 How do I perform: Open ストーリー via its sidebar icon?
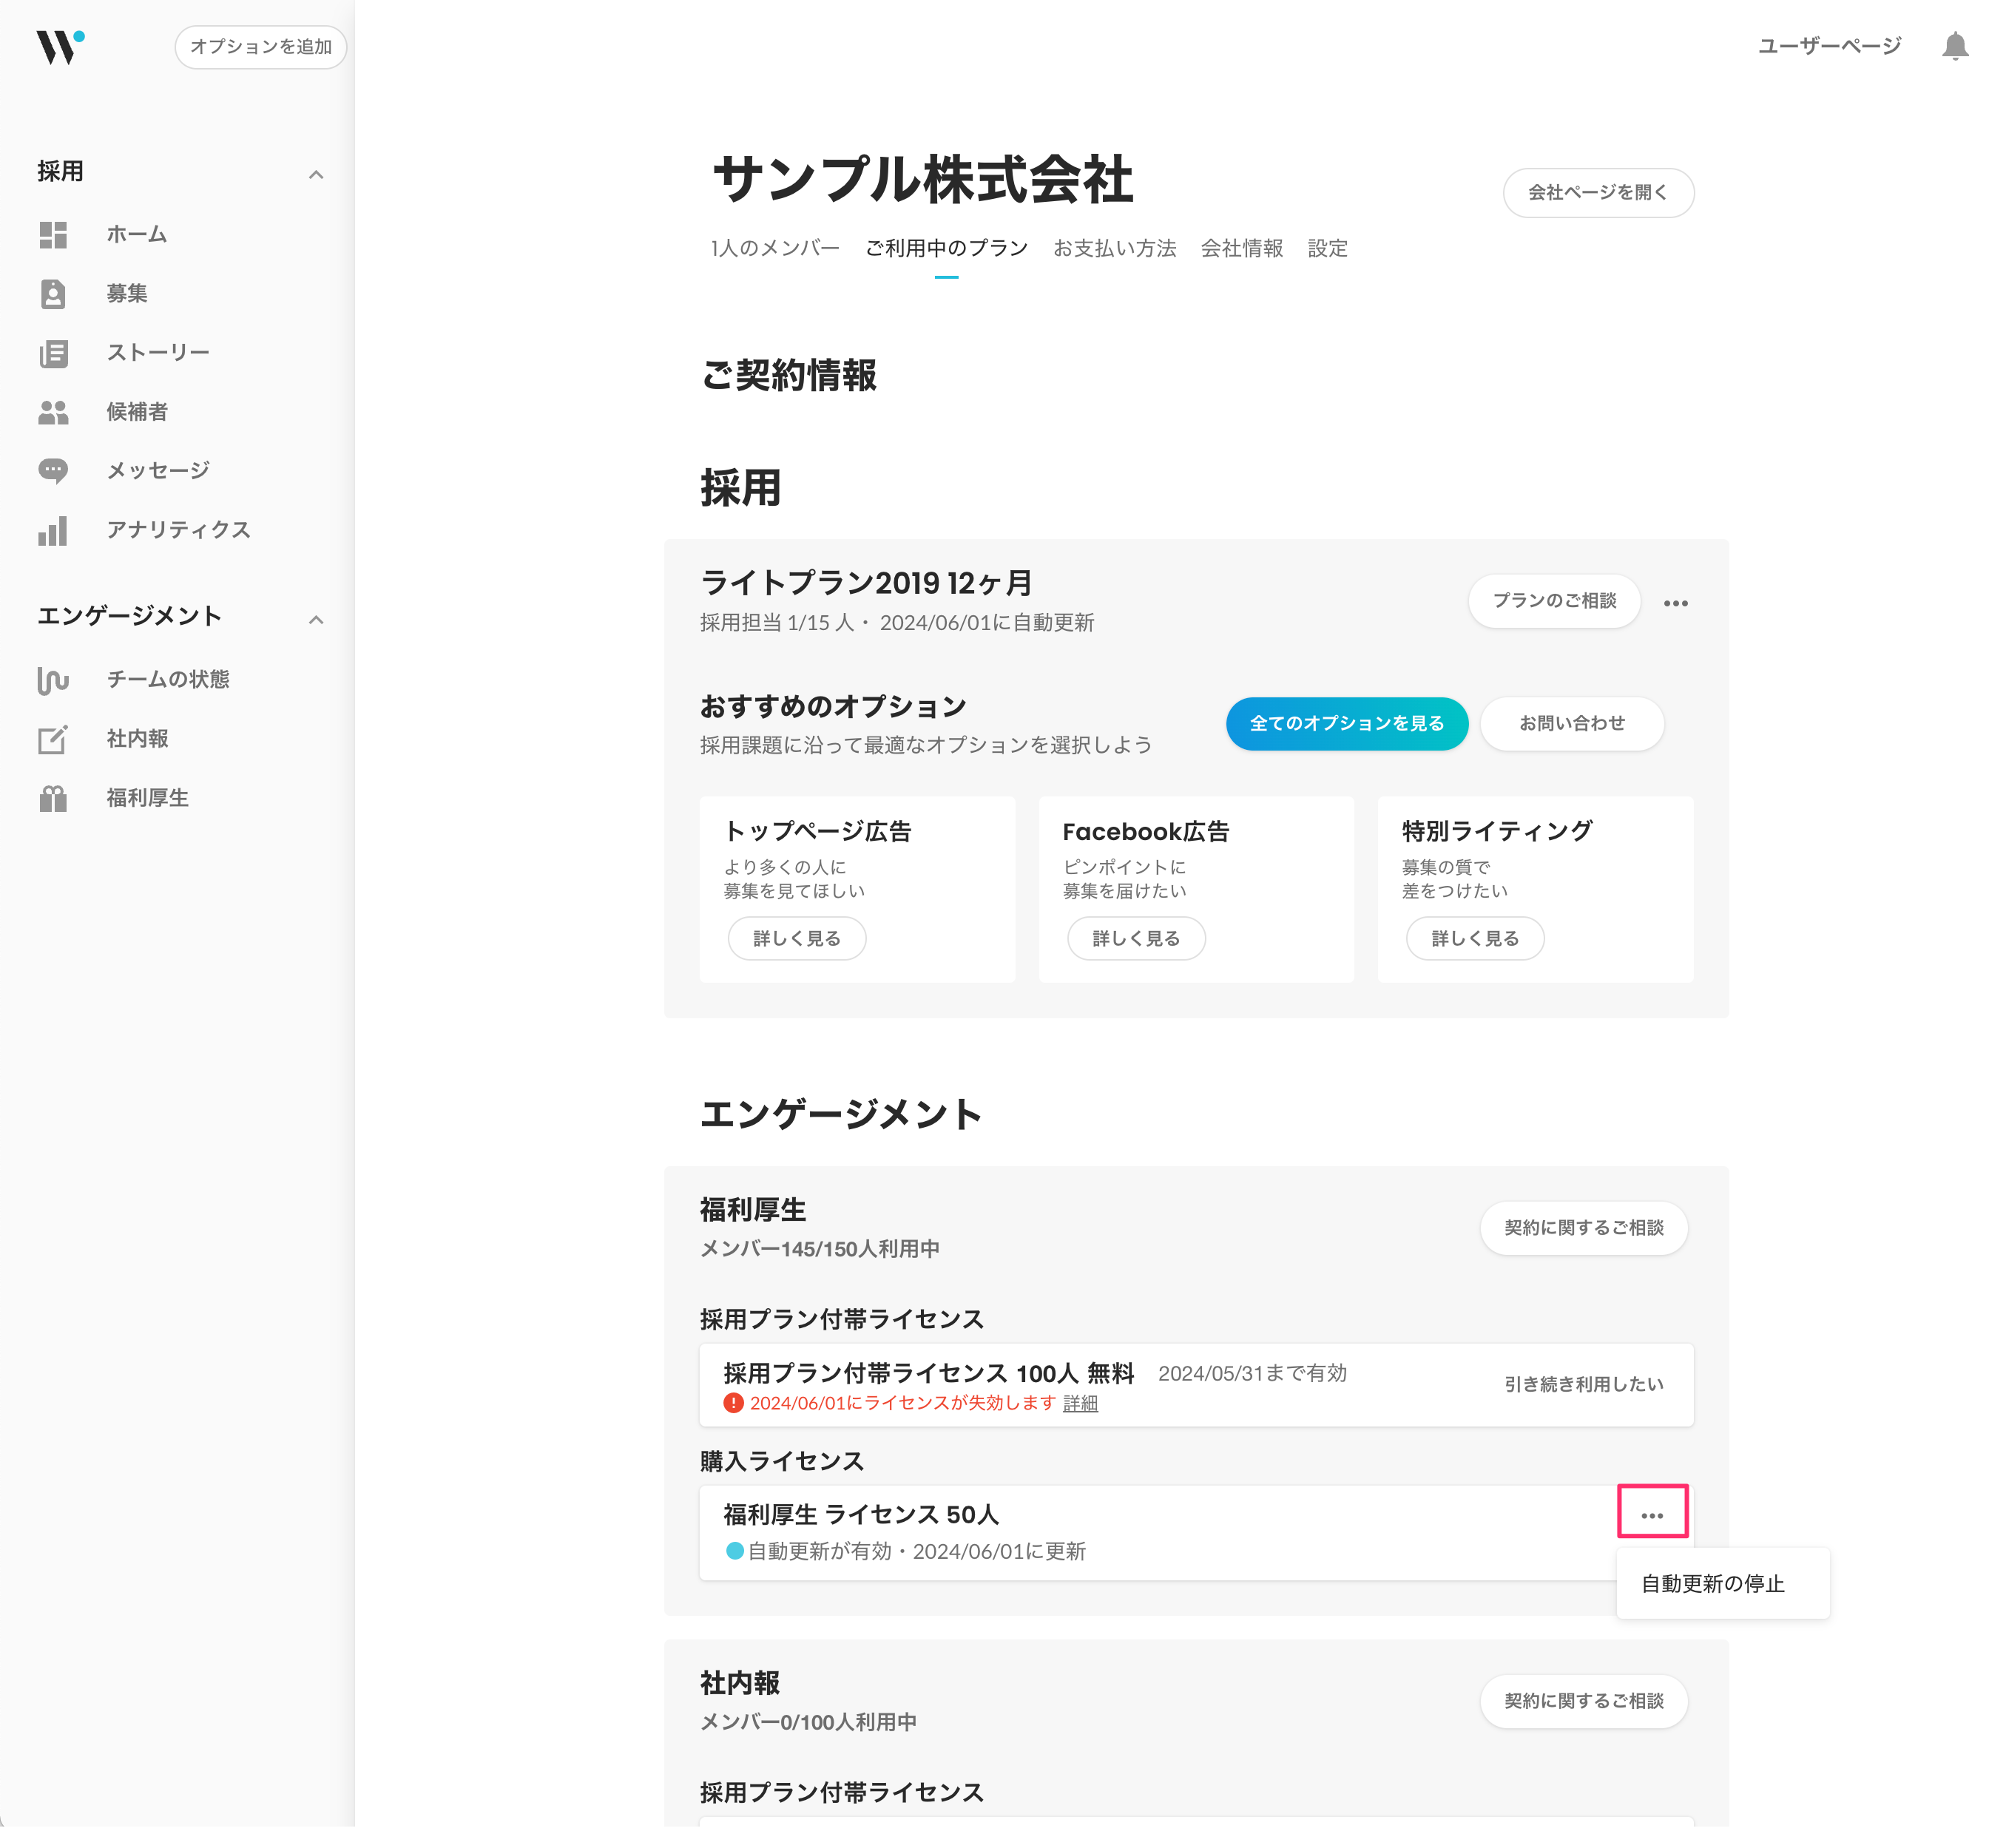53,353
